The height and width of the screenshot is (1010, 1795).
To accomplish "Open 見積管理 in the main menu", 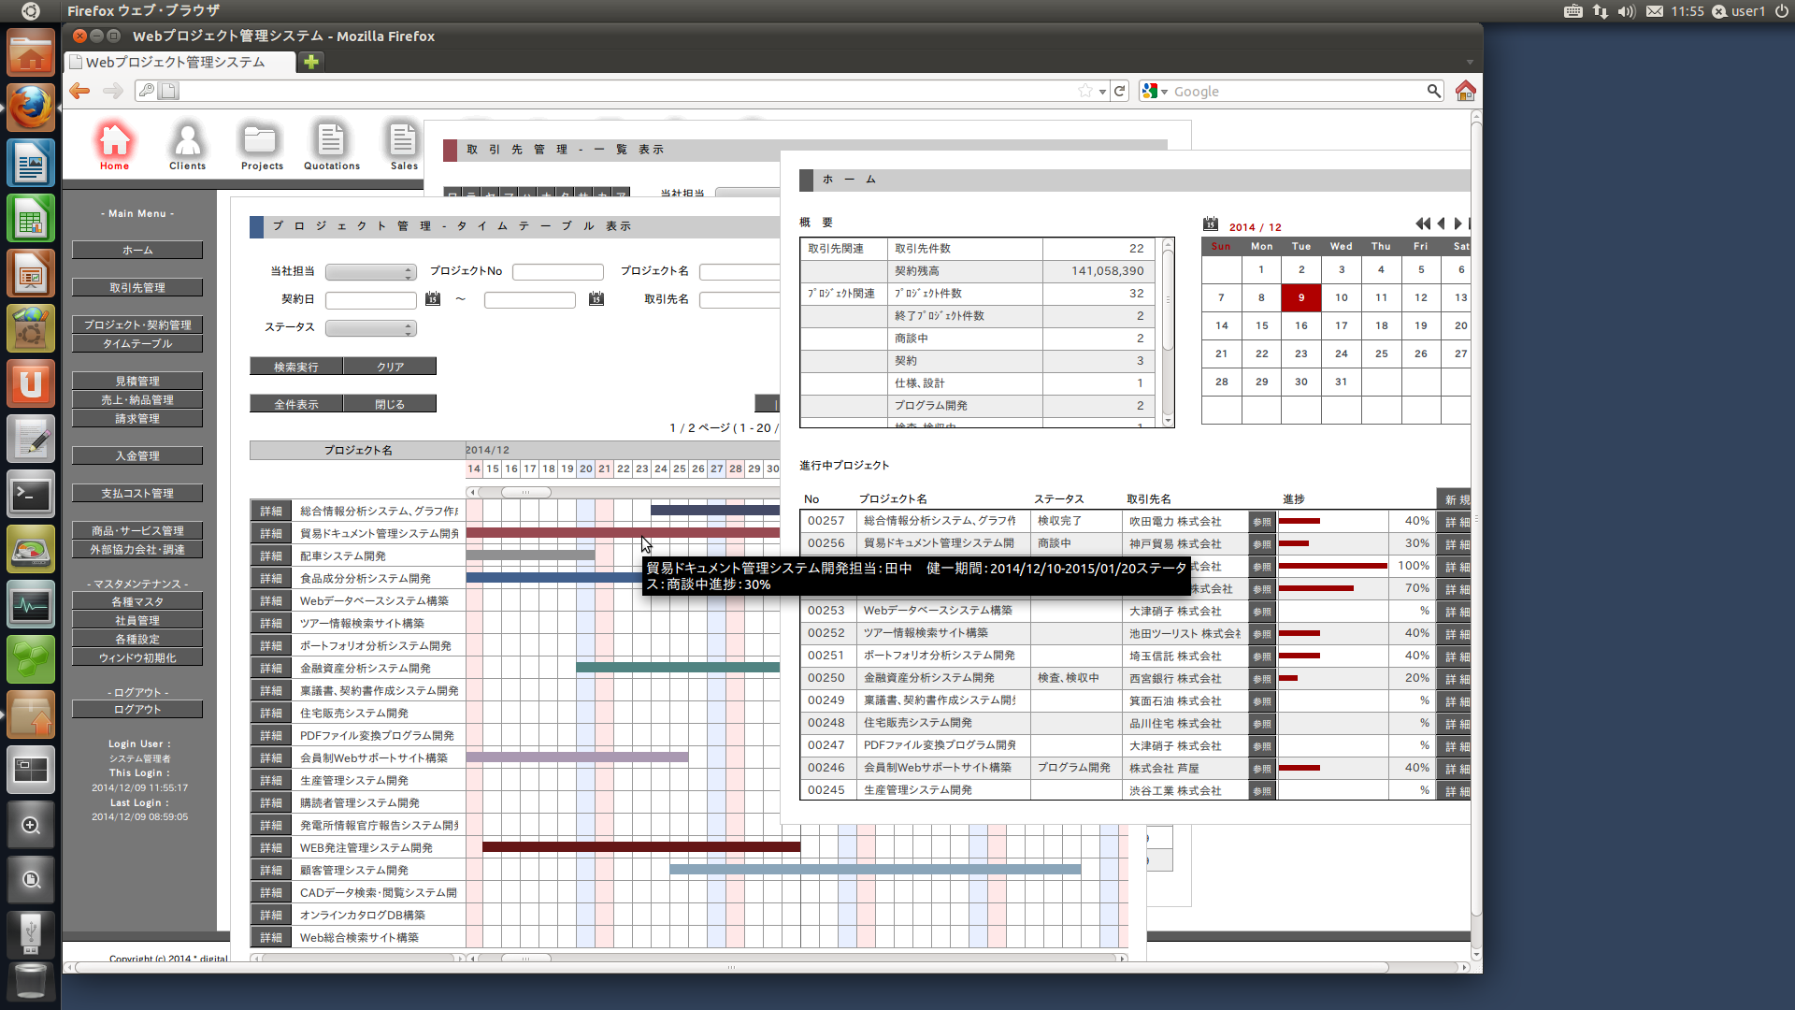I will (137, 382).
